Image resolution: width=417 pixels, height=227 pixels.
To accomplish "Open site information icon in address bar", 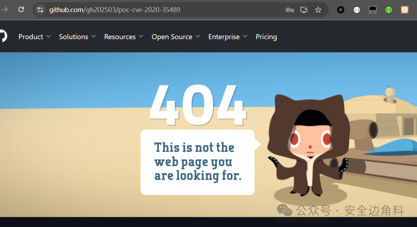I will coord(40,10).
